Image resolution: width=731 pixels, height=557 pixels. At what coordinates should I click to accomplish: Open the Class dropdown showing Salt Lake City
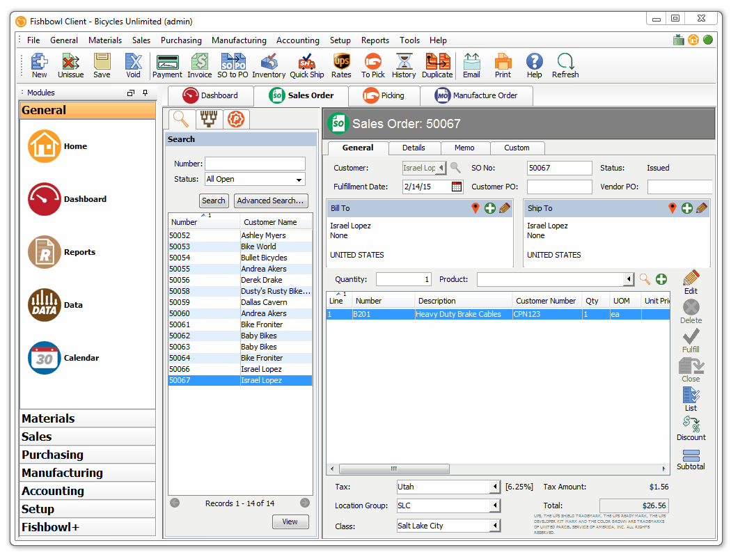click(448, 526)
